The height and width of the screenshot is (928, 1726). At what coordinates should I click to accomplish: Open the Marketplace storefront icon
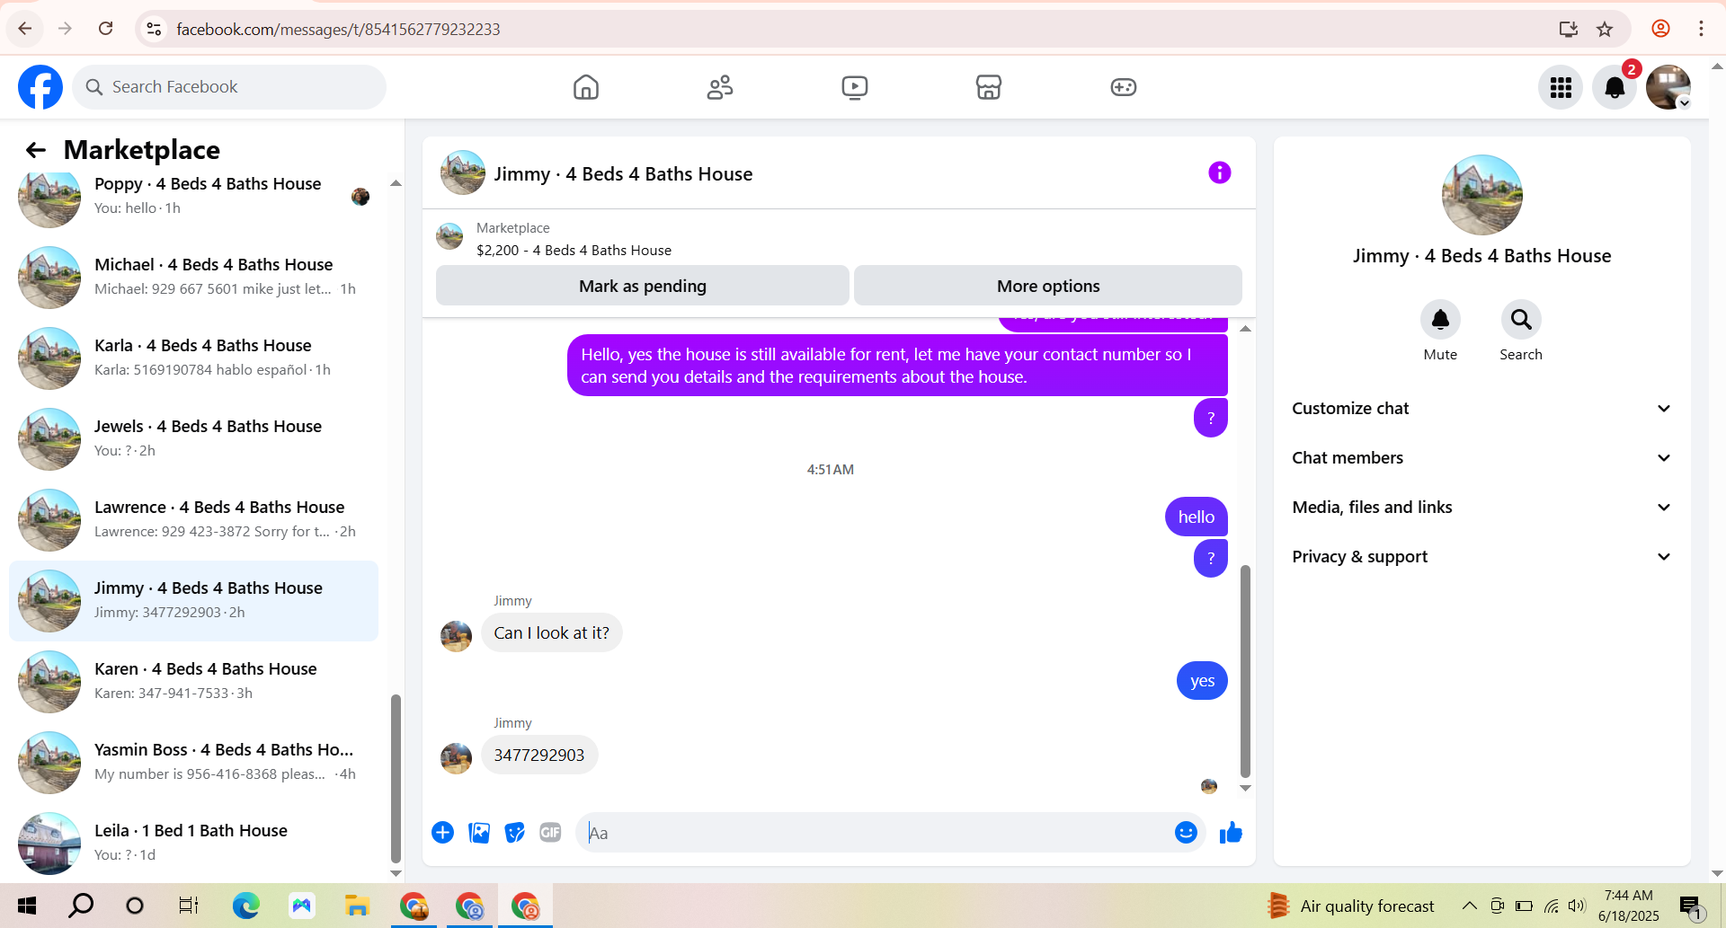click(989, 87)
